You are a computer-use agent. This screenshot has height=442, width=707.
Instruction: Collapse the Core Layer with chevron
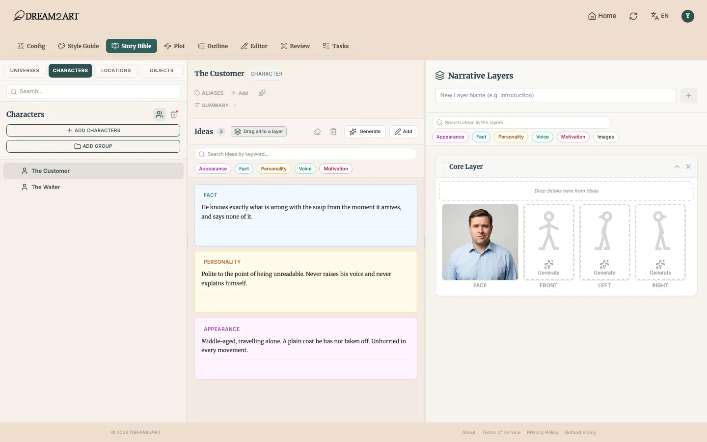pyautogui.click(x=677, y=166)
